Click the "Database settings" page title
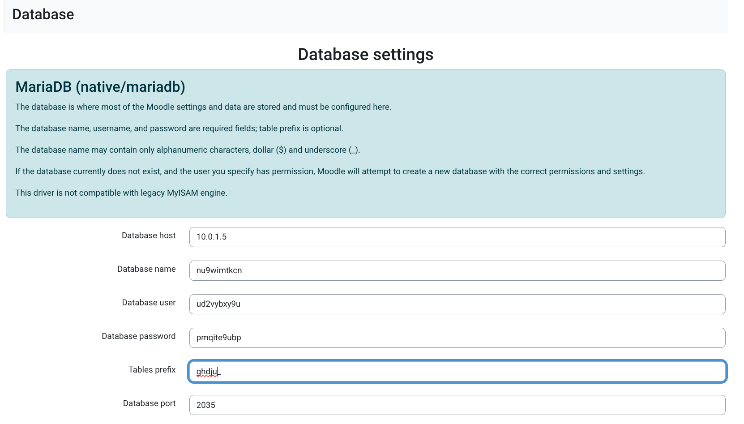 365,55
